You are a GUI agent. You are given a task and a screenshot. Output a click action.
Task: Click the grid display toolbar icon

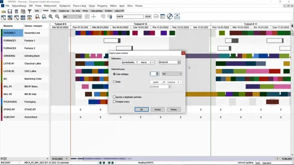[x=88, y=17]
